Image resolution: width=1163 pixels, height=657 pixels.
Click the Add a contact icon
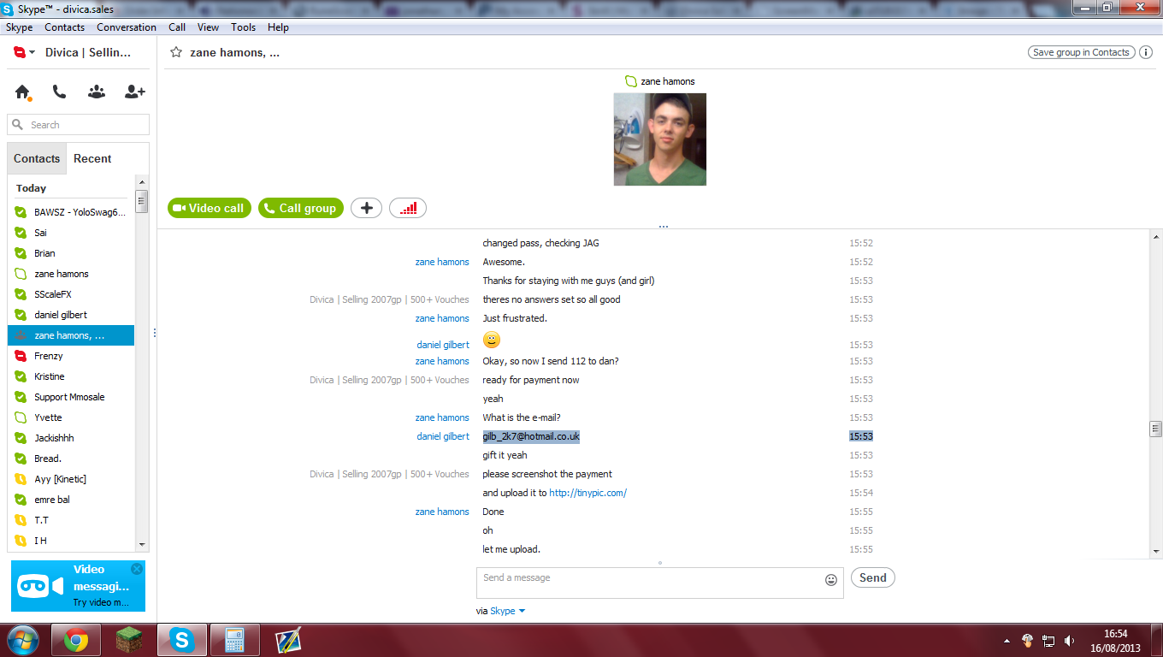coord(134,92)
